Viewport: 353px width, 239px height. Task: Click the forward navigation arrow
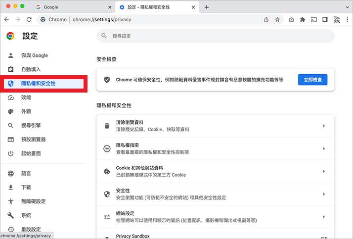coord(18,20)
